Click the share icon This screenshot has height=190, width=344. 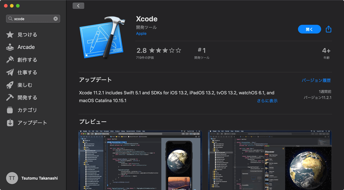pyautogui.click(x=329, y=29)
